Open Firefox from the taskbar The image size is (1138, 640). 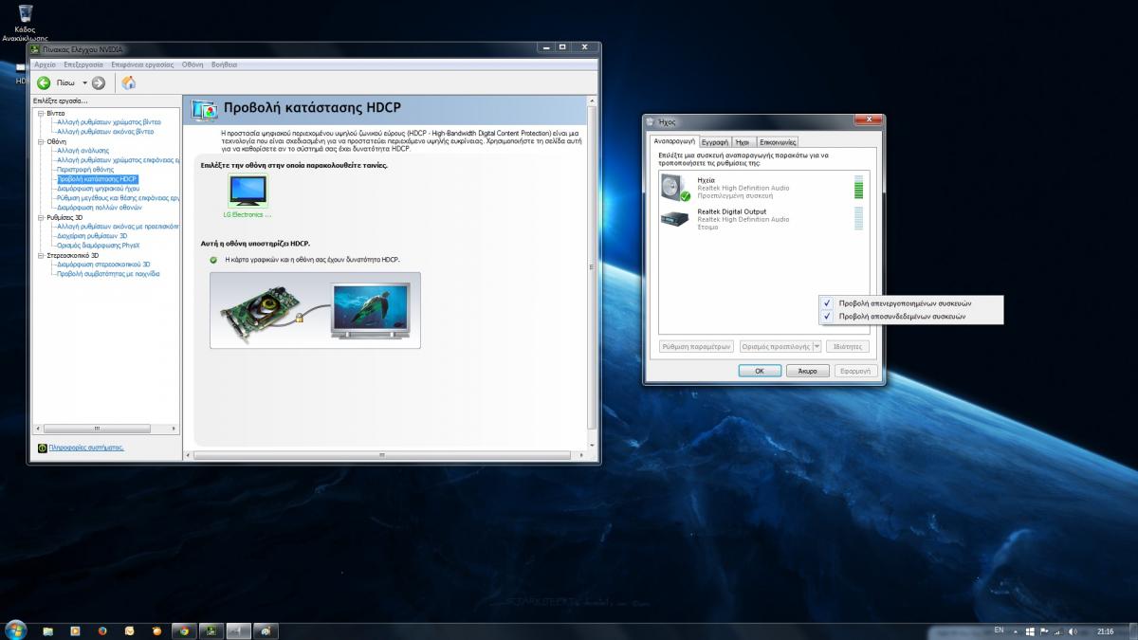pyautogui.click(x=102, y=631)
